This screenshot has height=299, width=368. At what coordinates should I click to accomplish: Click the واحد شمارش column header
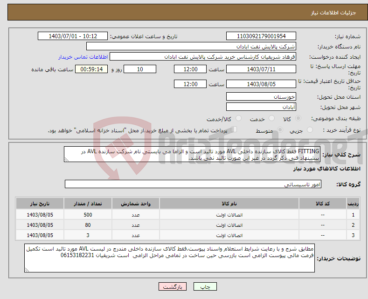click(136, 204)
